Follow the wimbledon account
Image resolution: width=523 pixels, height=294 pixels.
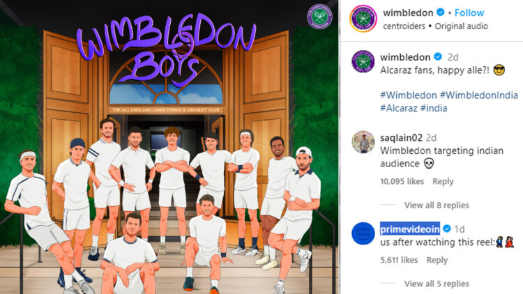pyautogui.click(x=469, y=13)
